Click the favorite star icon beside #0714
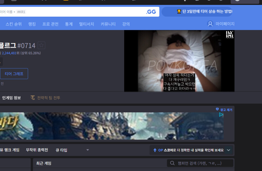Viewport: 262px width, 171px height. (41, 45)
